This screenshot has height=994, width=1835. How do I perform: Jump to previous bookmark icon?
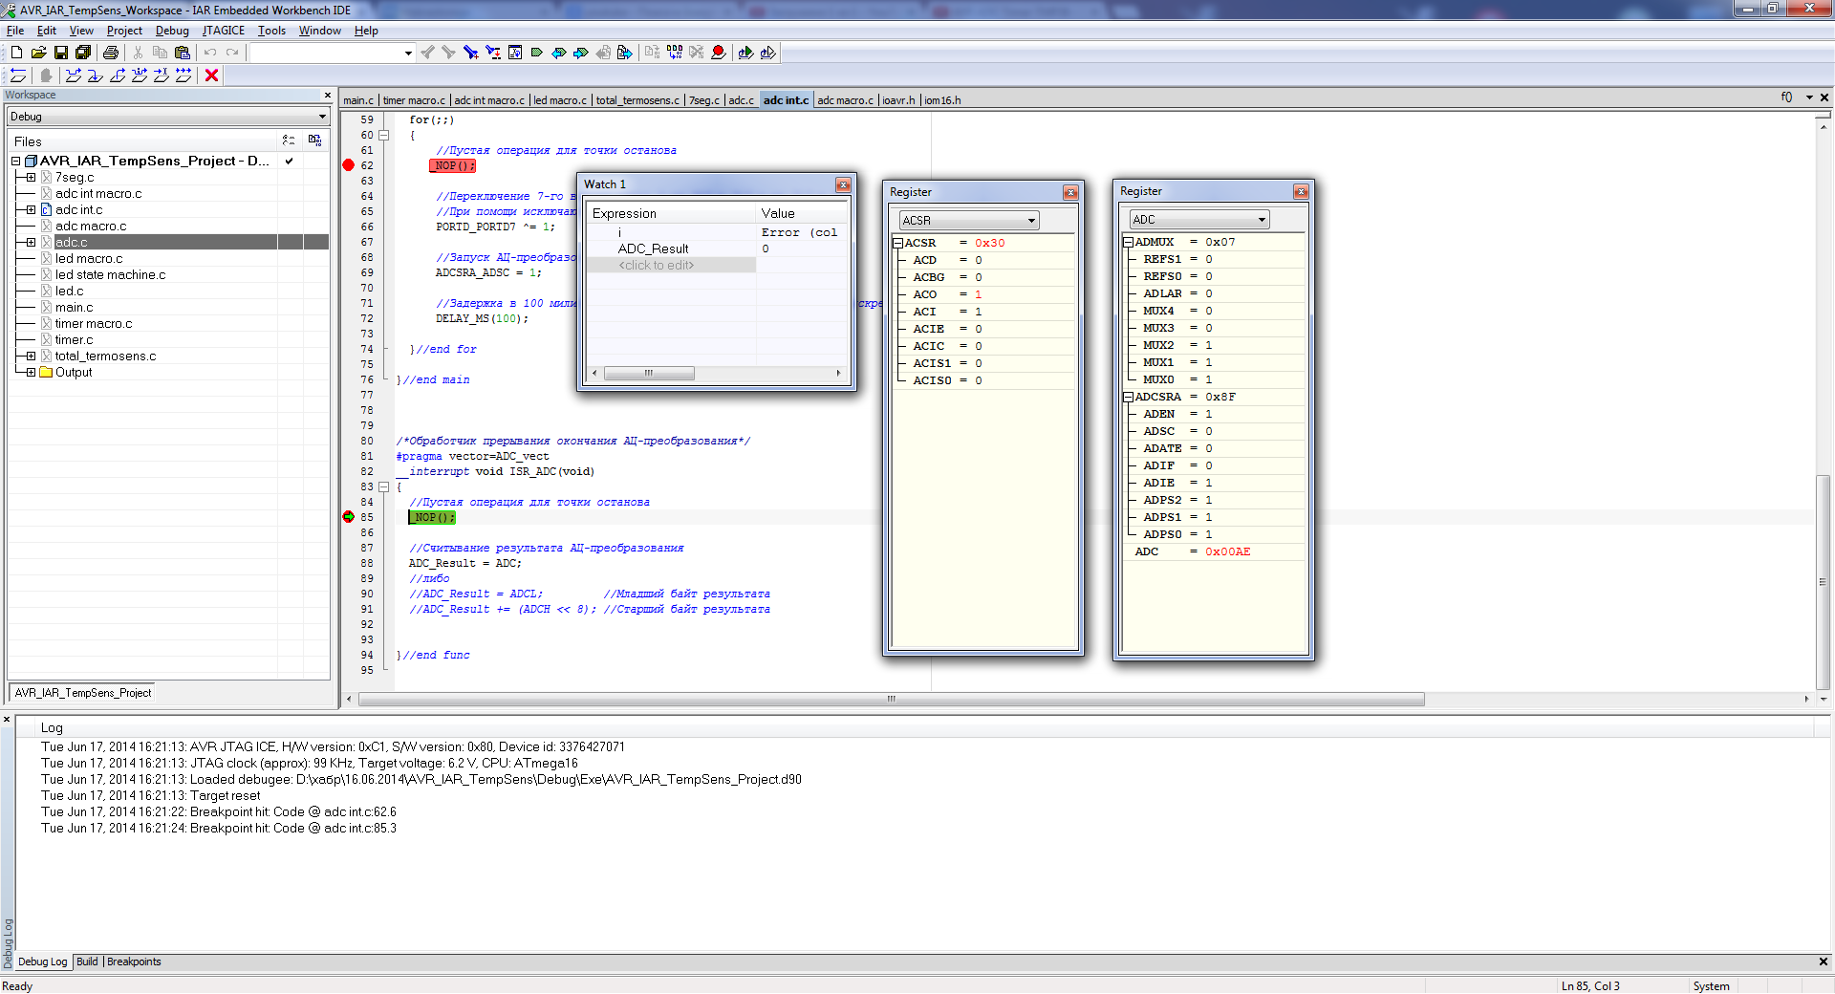tap(558, 53)
